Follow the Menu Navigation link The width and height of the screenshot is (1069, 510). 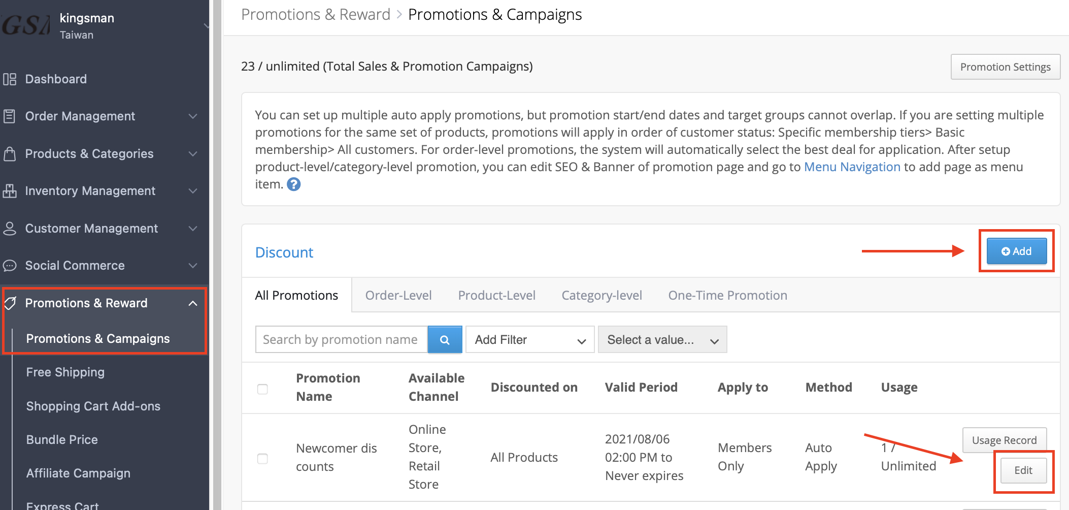tap(852, 167)
